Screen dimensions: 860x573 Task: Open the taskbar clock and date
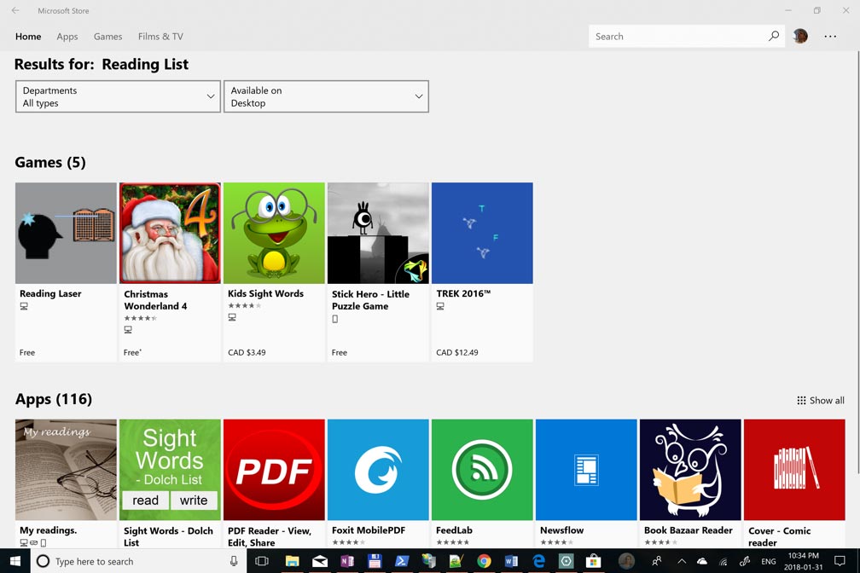[x=803, y=561]
